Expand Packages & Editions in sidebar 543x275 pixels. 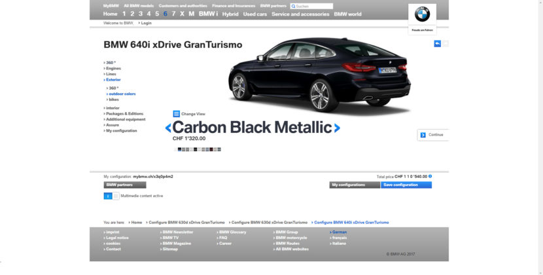pos(124,113)
